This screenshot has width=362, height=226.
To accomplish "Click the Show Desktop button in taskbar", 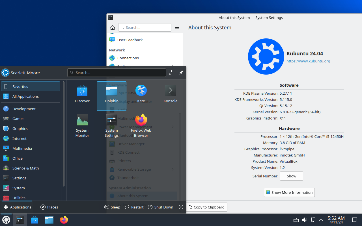I will (354, 220).
